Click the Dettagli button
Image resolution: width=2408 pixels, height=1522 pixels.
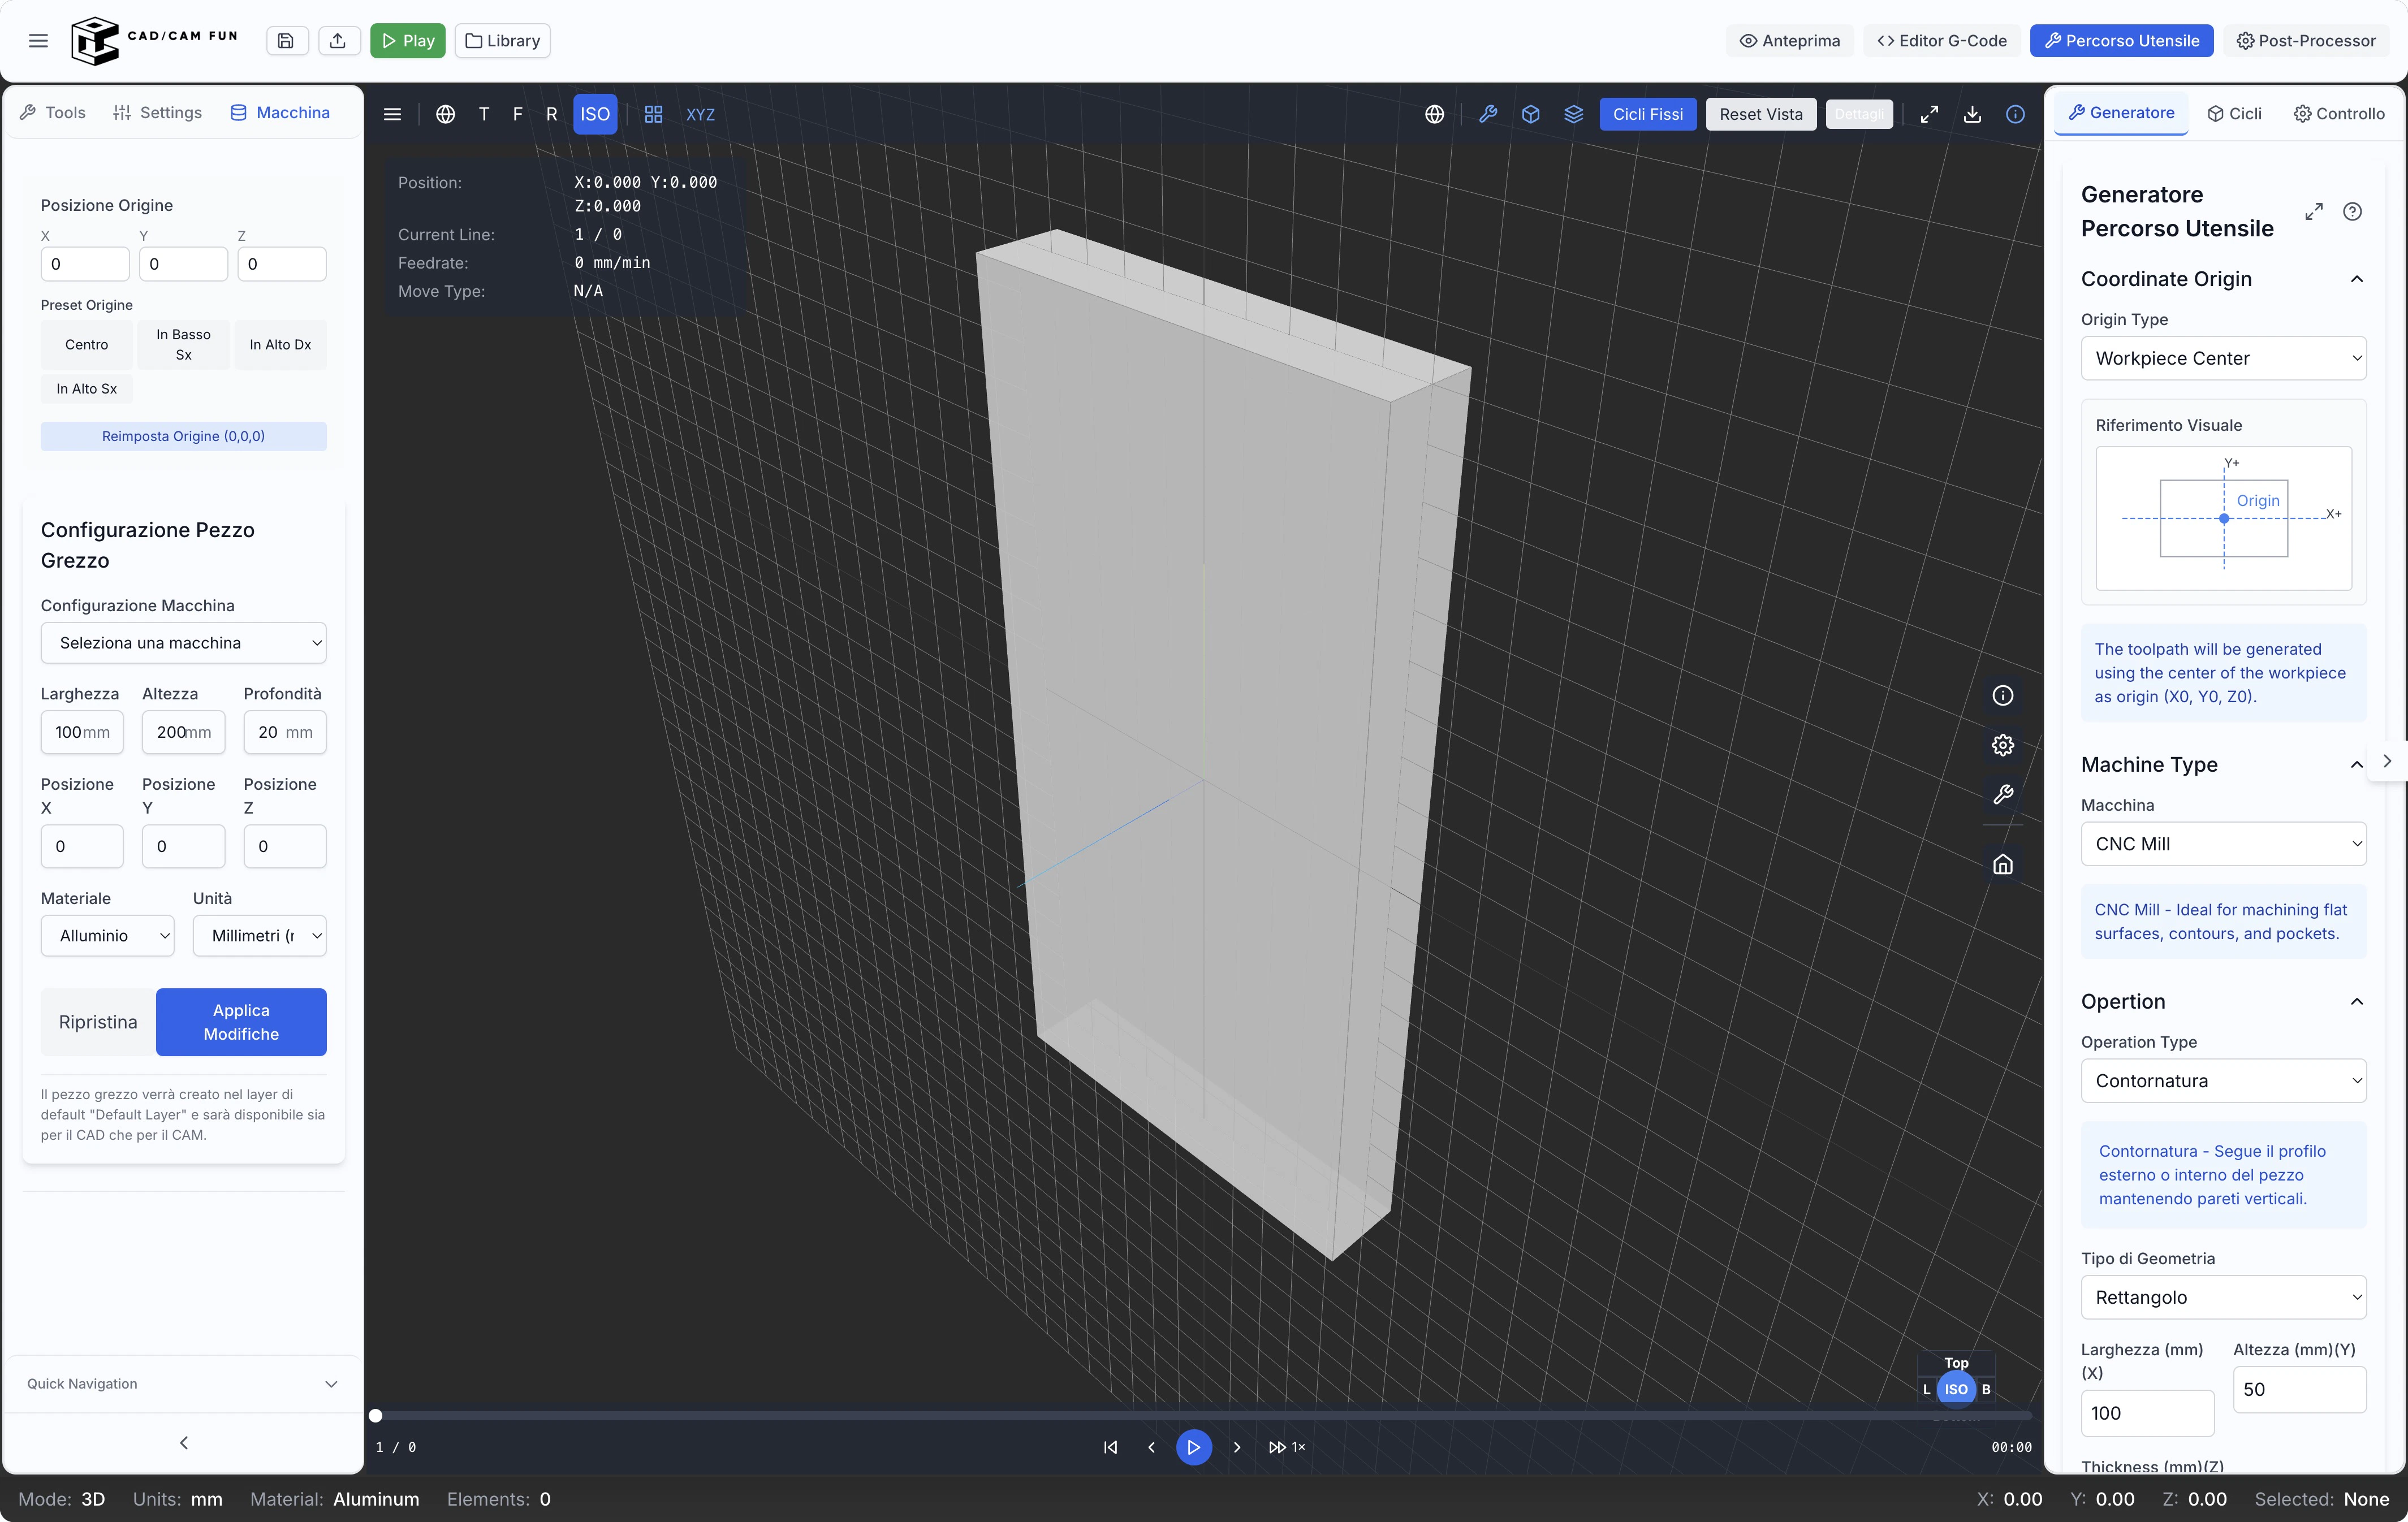[x=1859, y=114]
